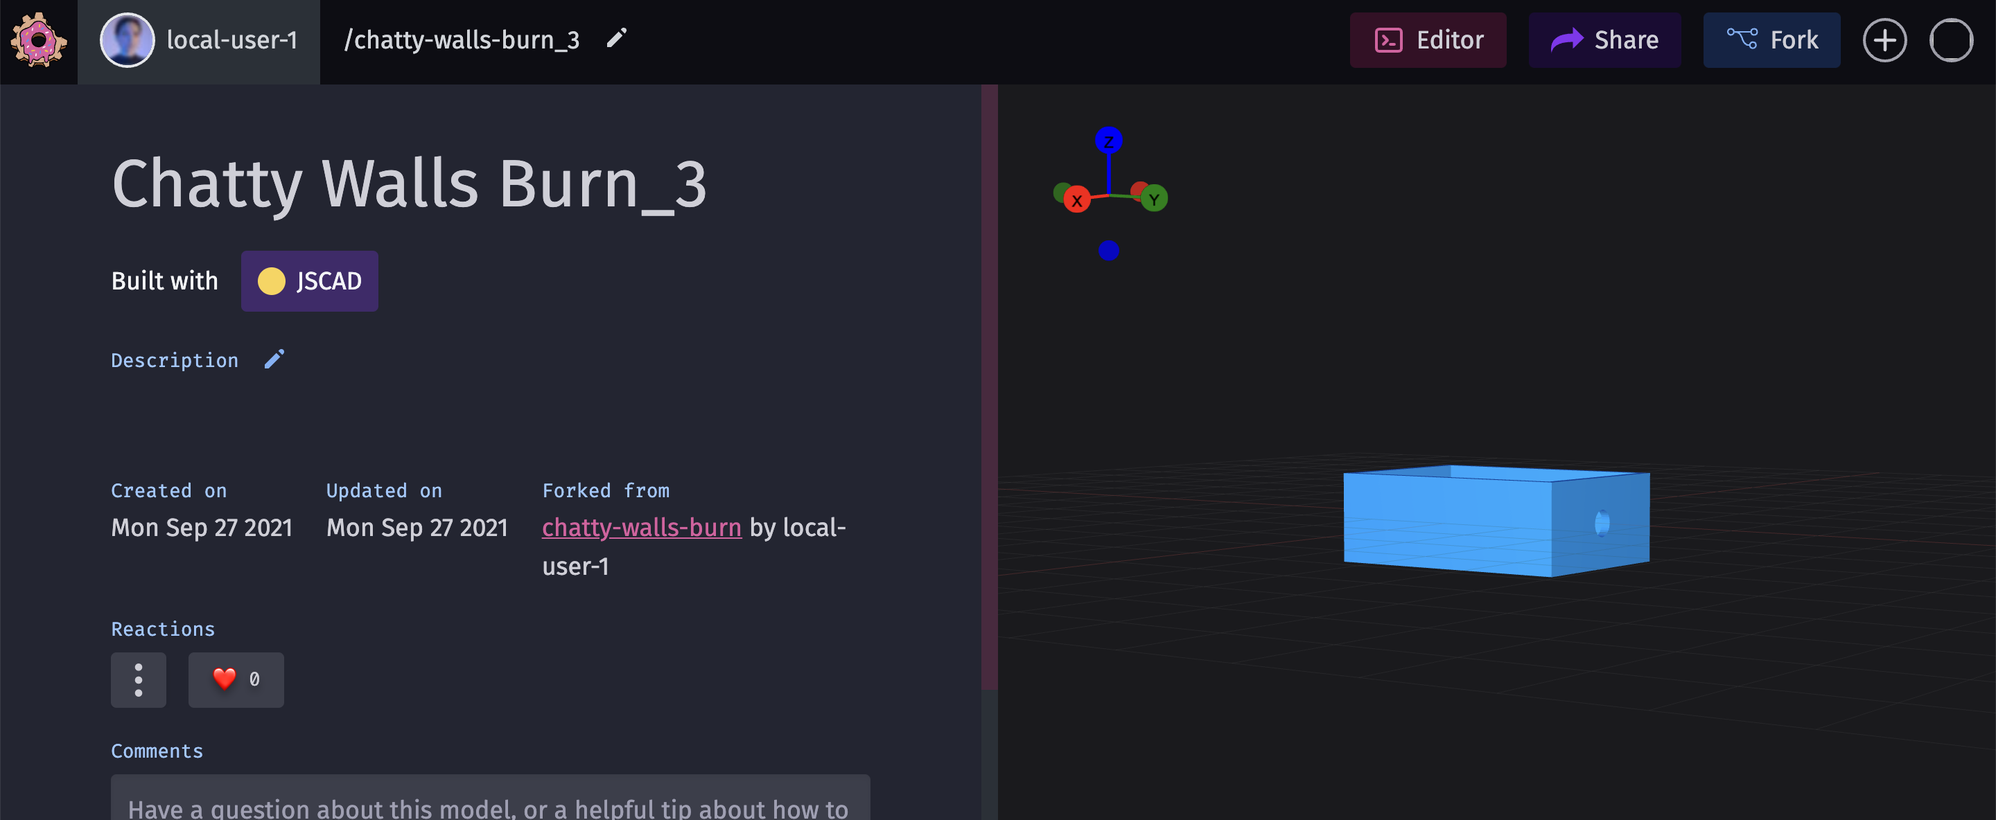Click the red X axis gizmo
Image resolution: width=1996 pixels, height=820 pixels.
[x=1076, y=201]
